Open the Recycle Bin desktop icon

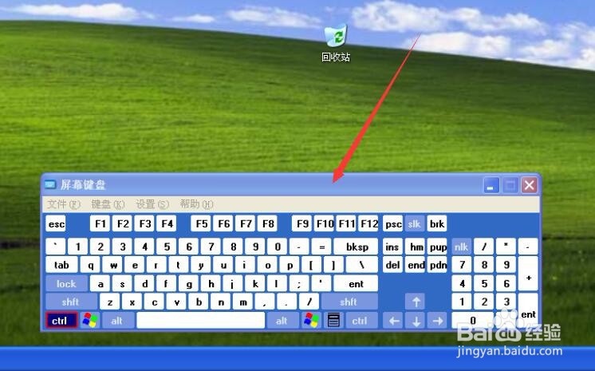tap(336, 42)
